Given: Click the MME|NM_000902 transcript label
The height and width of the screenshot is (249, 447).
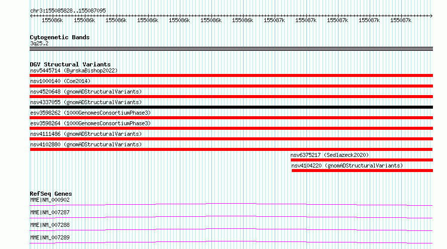Looking at the screenshot, I should pyautogui.click(x=50, y=200).
